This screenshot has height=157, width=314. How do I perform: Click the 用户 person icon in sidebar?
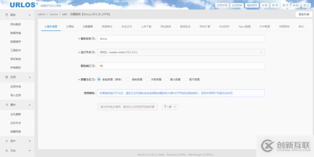tap(7, 141)
